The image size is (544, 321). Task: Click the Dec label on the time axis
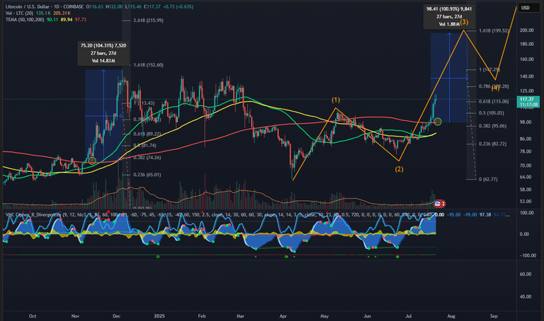(x=116, y=316)
